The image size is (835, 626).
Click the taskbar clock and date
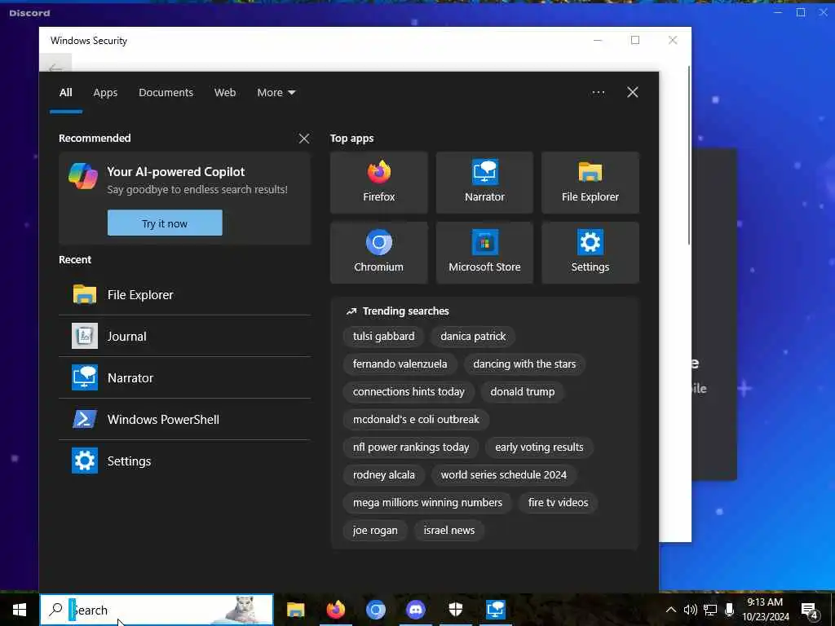[765, 610]
